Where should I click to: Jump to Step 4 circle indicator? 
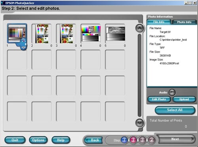coord(151,140)
